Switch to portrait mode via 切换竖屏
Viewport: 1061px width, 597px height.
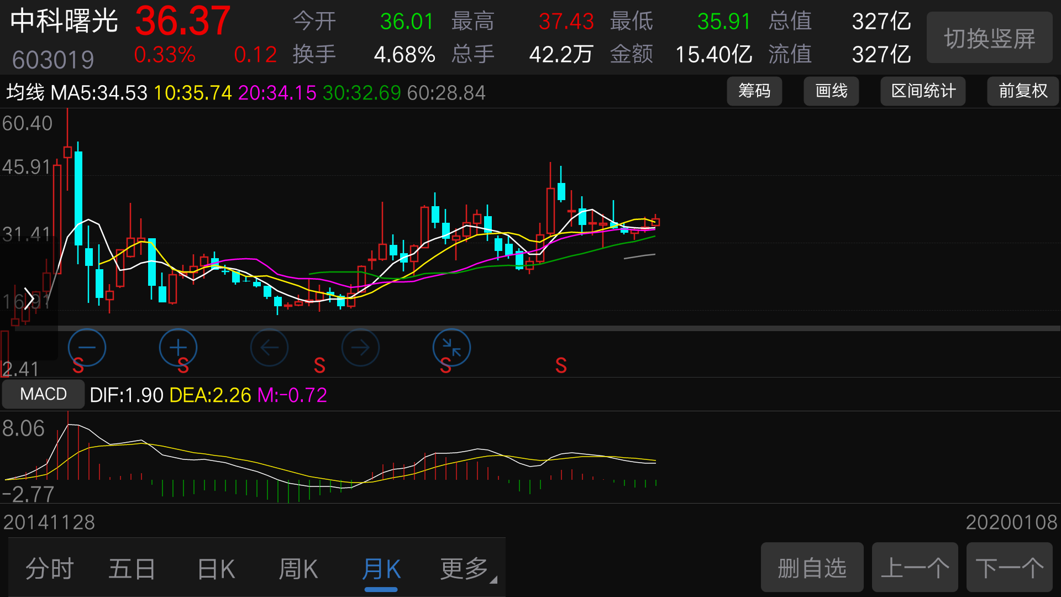pyautogui.click(x=989, y=38)
